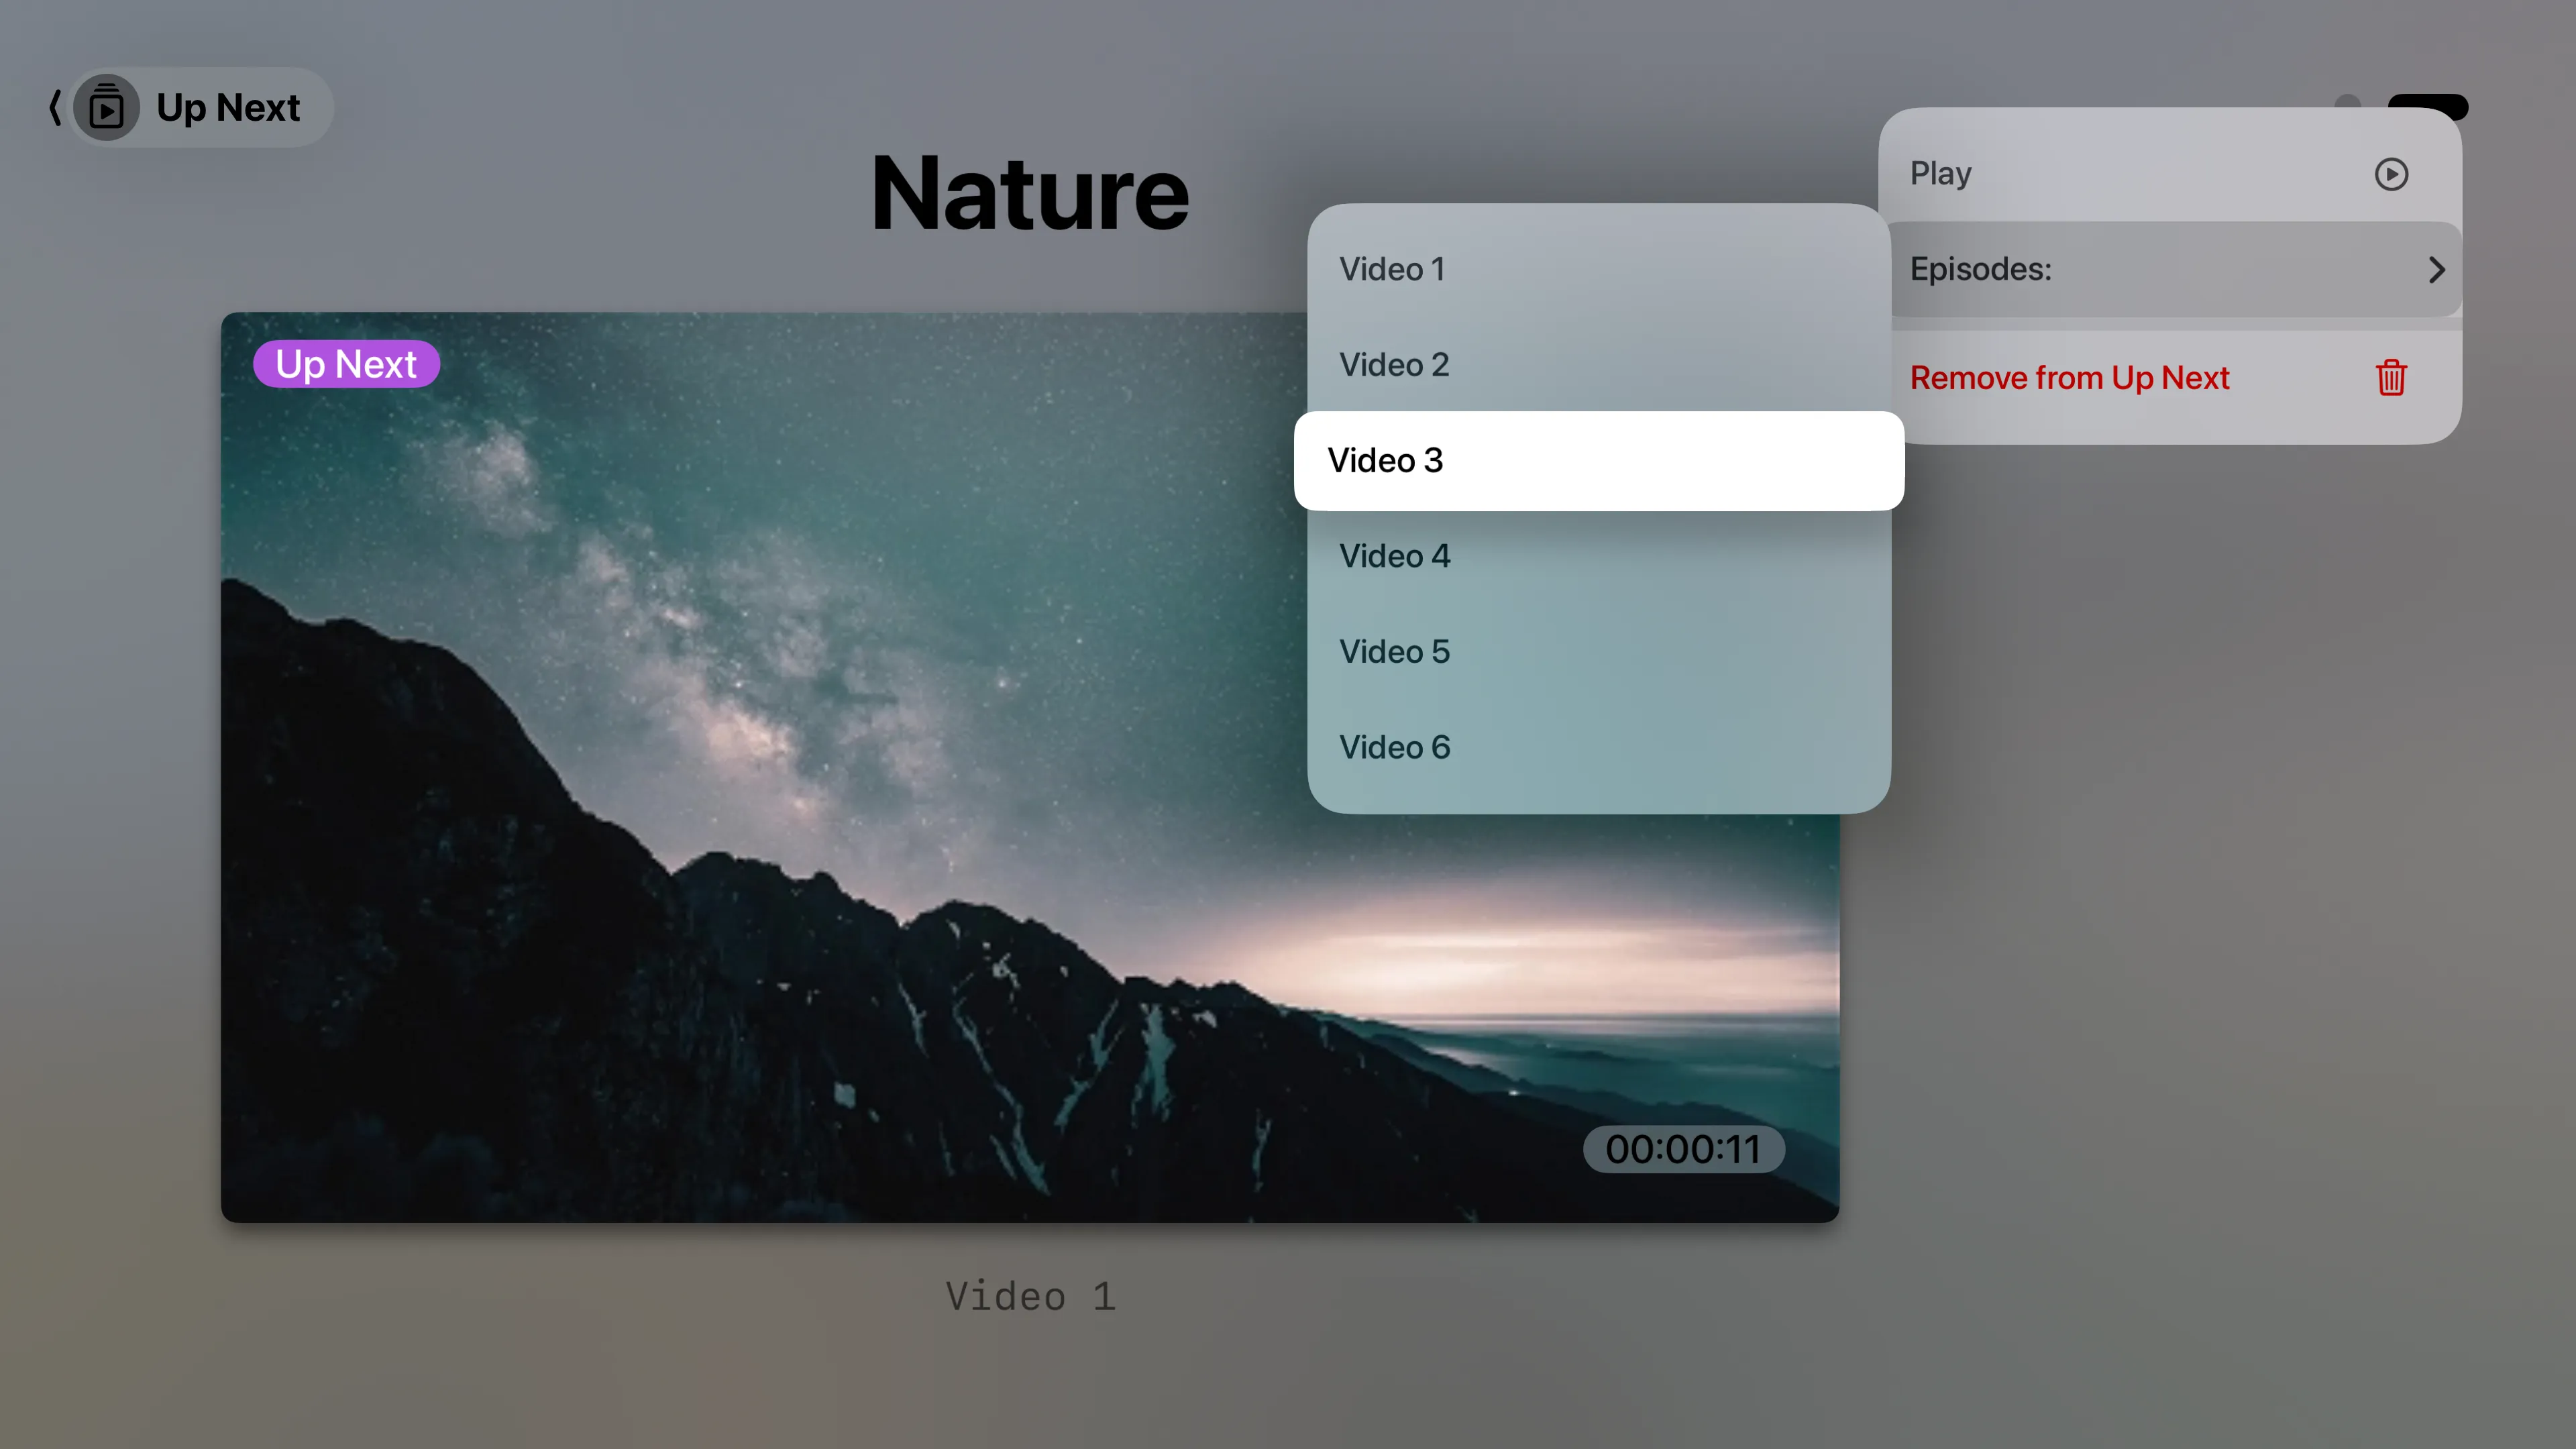The image size is (2576, 1449).
Task: Click the back chevron beside Up Next
Action: pyautogui.click(x=55, y=107)
